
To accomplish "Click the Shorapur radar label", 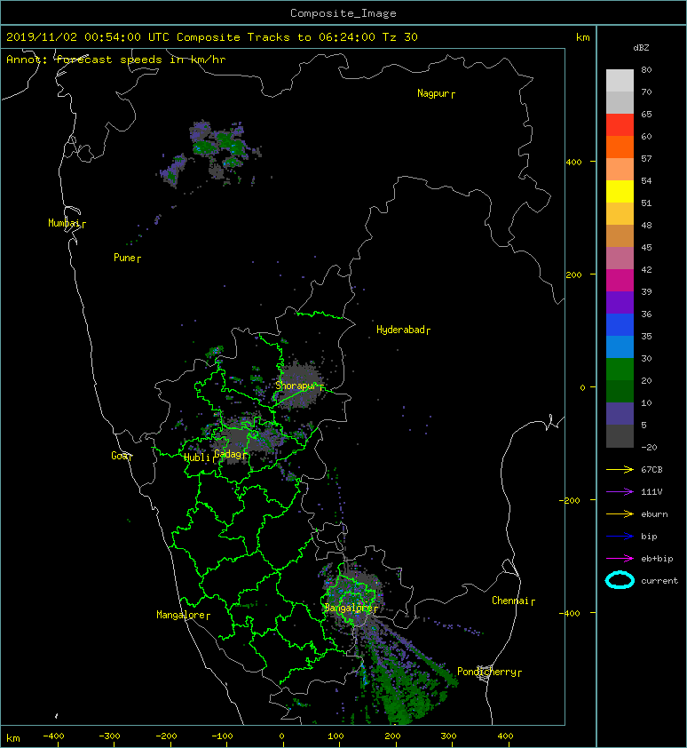I will tap(295, 386).
